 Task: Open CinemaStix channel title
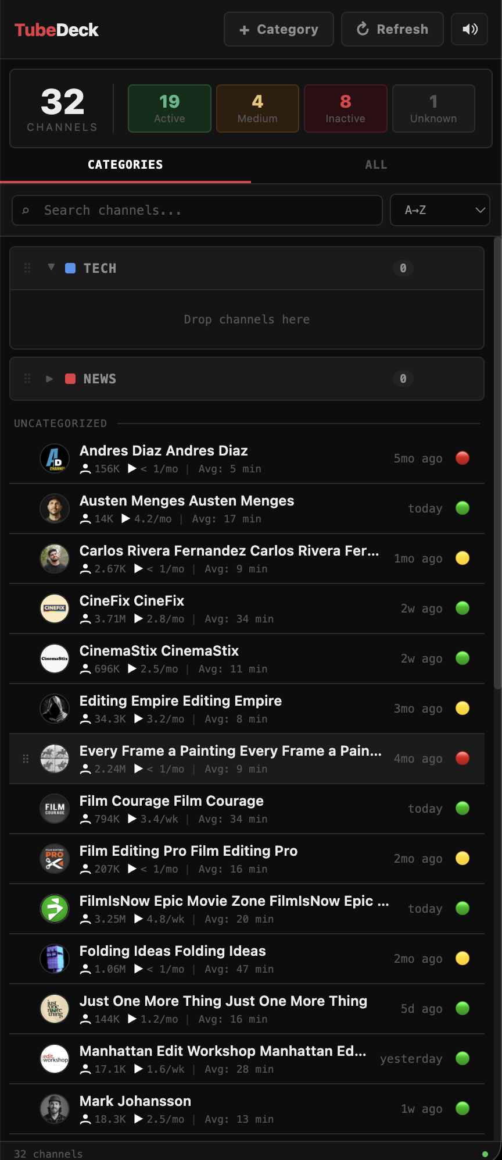tap(159, 651)
